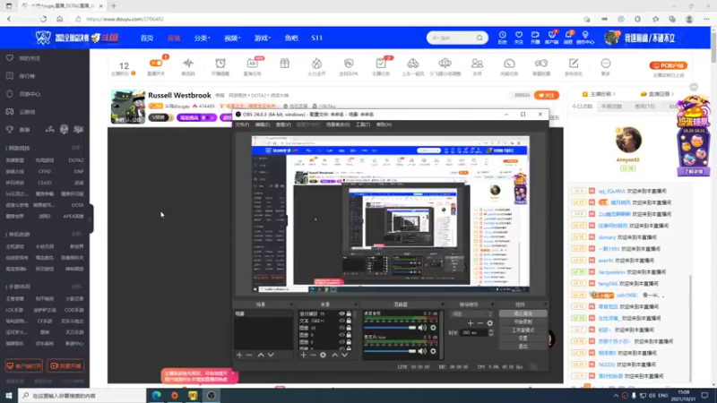Screen dimensions: 717x403
Task: Switch to 本周贡献 contribution tab
Action: pyautogui.click(x=611, y=107)
